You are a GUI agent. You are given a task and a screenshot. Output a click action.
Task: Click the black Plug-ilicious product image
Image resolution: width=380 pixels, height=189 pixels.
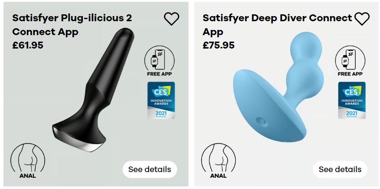click(93, 90)
